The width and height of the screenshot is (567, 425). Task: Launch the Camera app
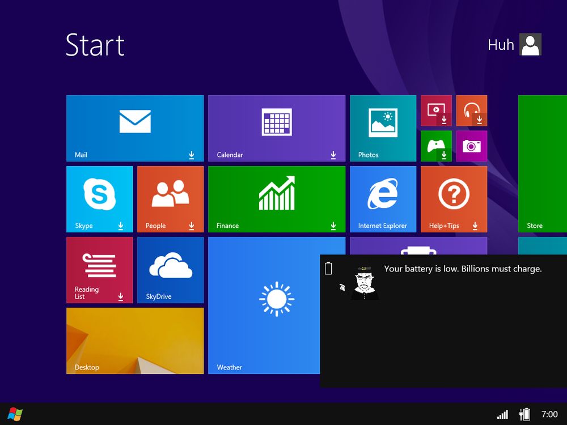point(472,146)
